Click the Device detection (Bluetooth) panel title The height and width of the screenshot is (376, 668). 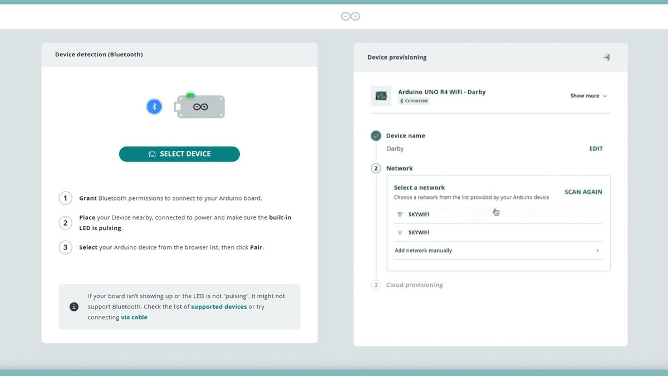99,55
